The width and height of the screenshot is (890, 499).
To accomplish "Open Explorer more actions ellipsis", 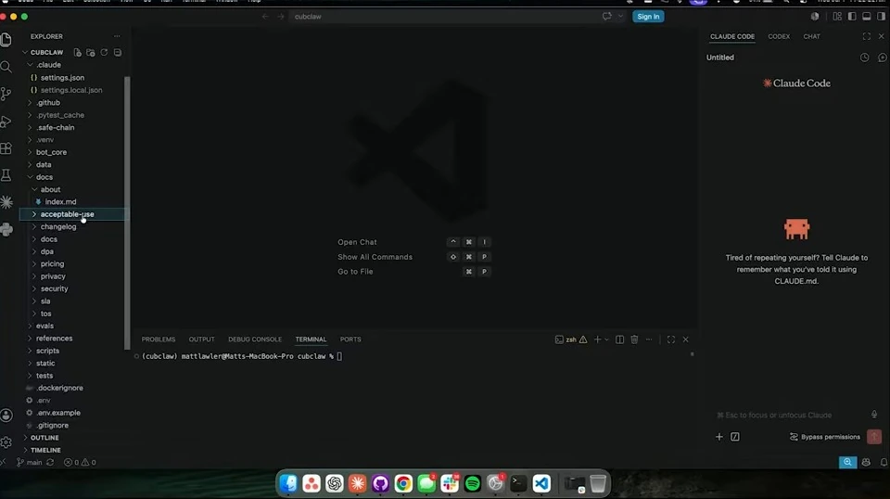I will pyautogui.click(x=117, y=36).
